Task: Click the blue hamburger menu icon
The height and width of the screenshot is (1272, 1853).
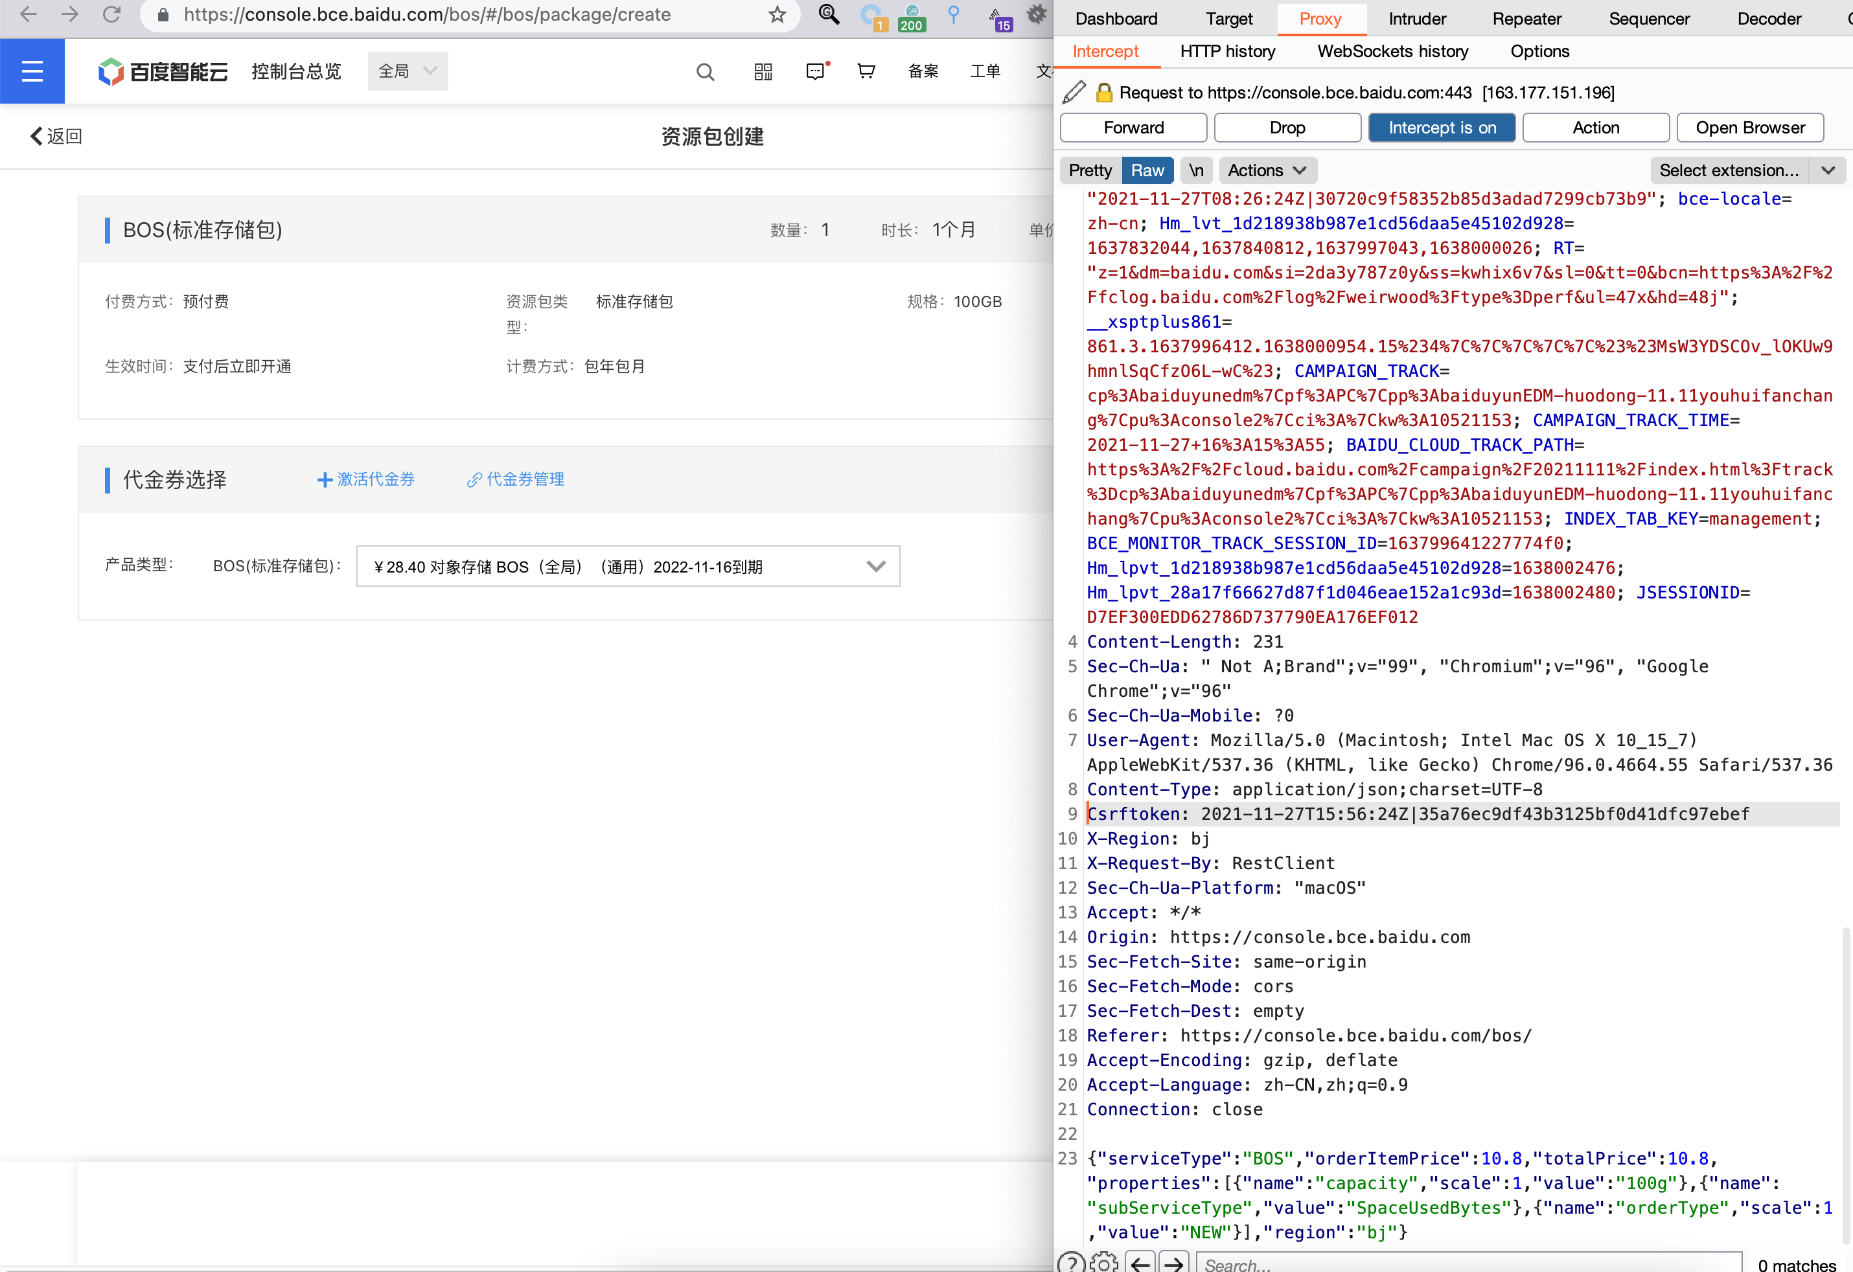Action: click(x=32, y=72)
